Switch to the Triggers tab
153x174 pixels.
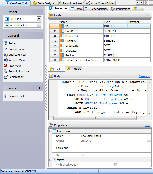point(74,69)
